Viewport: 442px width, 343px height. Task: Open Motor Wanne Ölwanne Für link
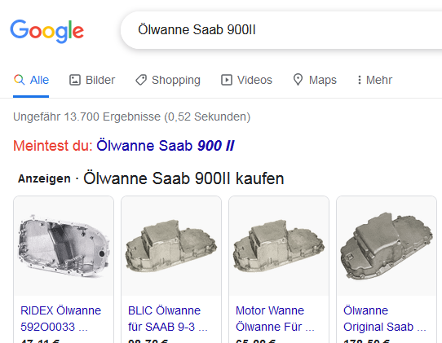point(275,319)
